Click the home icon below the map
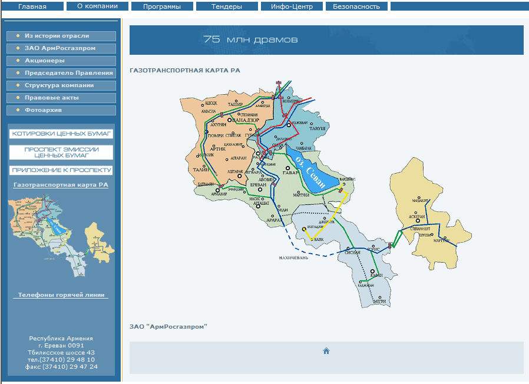 326,351
